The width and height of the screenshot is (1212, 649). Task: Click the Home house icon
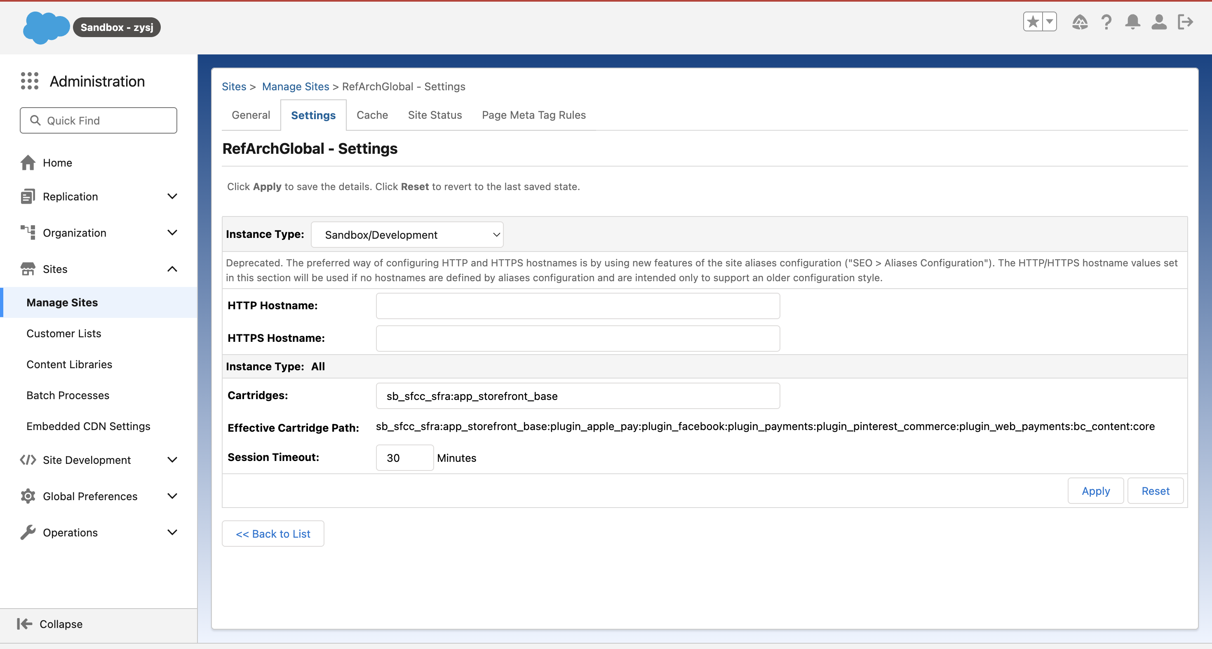click(x=28, y=163)
